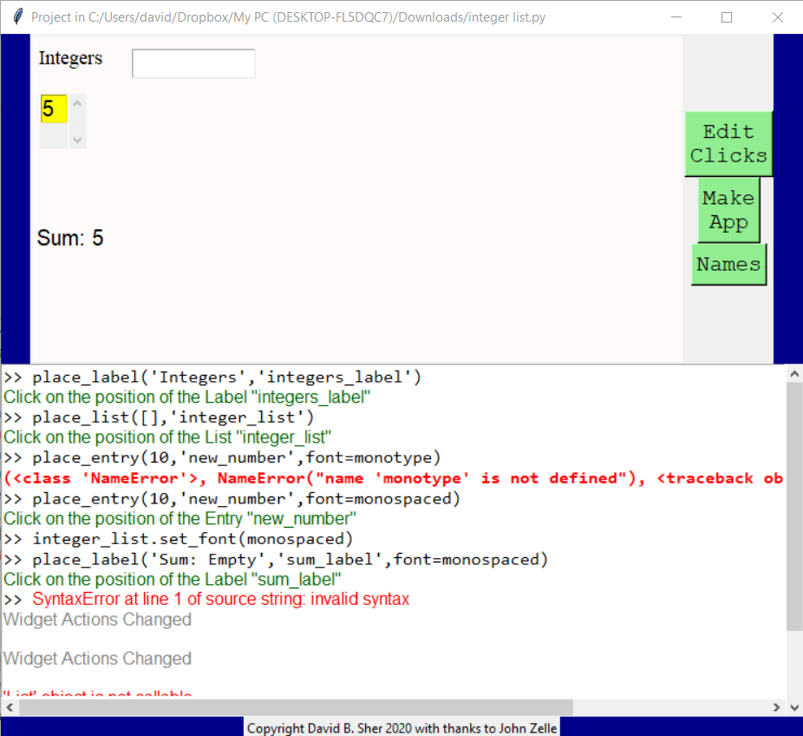The image size is (803, 736).
Task: Click console scrollbar down arrow
Action: point(794,708)
